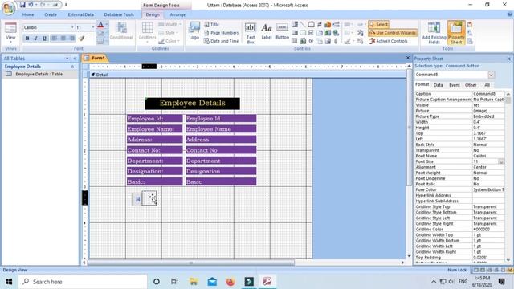Choose the Option Button control

coord(311,41)
